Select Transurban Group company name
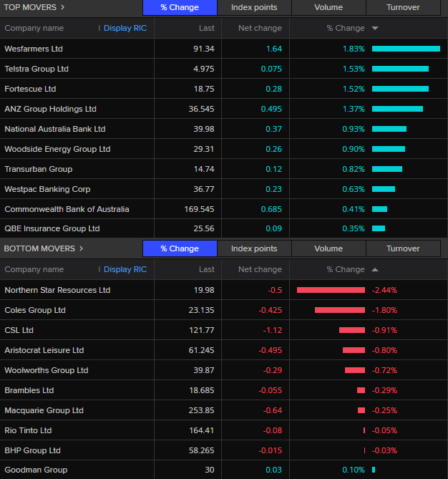 coord(39,169)
